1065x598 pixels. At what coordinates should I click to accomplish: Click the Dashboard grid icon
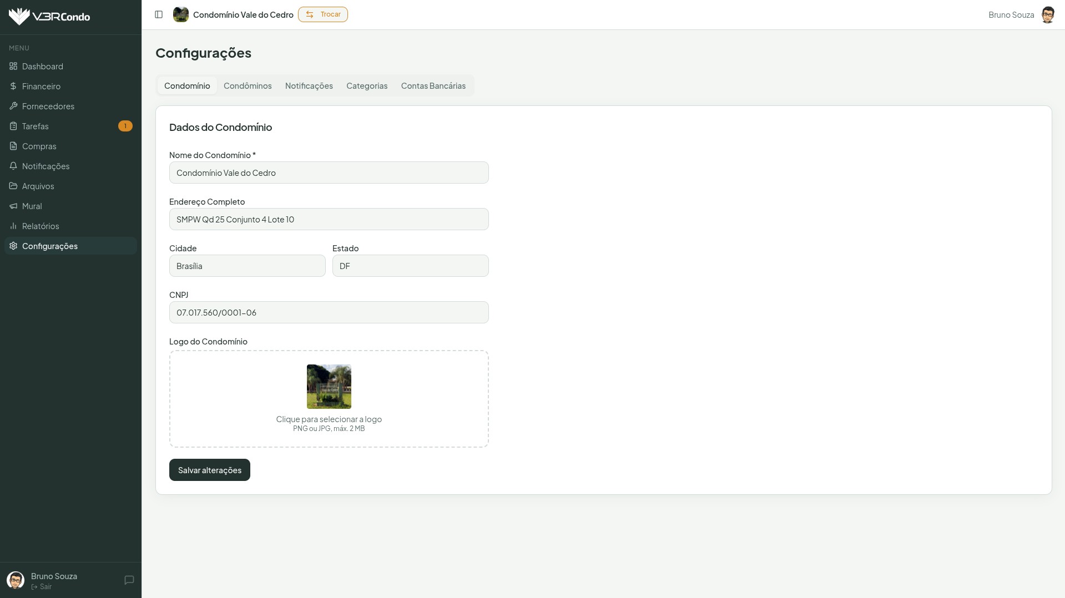tap(13, 66)
